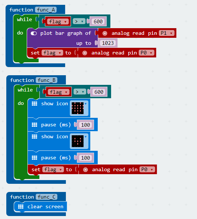Select the 600 value field in func_B

pos(99,92)
